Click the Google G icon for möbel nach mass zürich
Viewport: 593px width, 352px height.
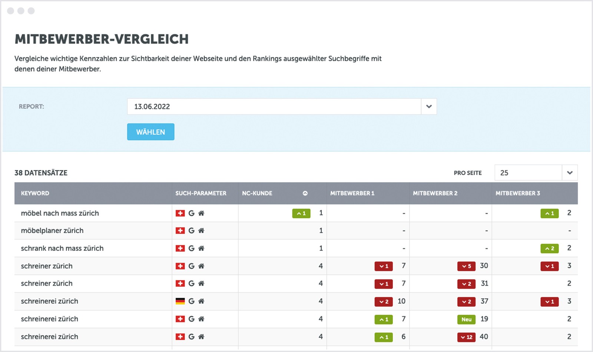coord(191,213)
